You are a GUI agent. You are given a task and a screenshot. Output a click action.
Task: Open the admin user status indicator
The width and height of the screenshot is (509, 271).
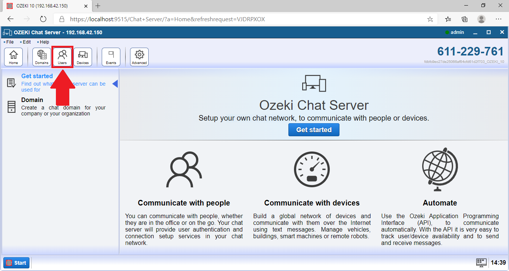pos(455,32)
